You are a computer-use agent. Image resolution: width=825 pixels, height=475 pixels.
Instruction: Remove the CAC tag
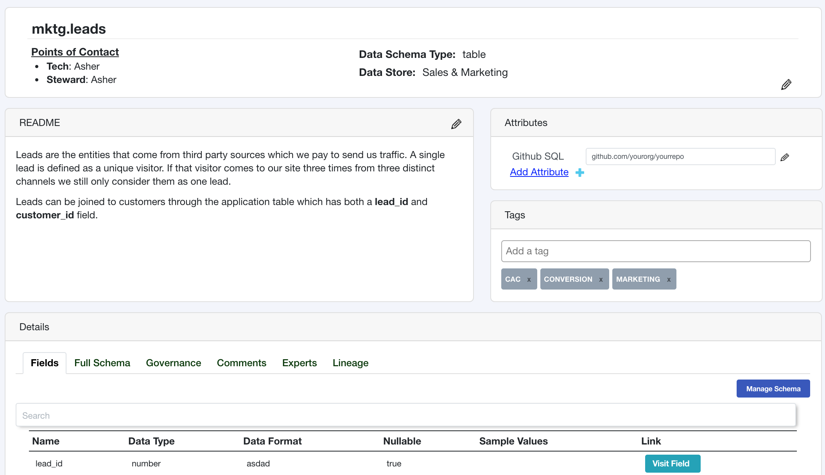pos(529,279)
